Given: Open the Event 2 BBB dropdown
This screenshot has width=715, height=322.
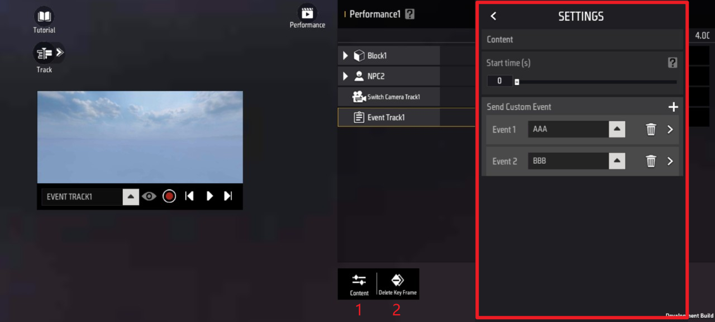Looking at the screenshot, I should click(617, 162).
